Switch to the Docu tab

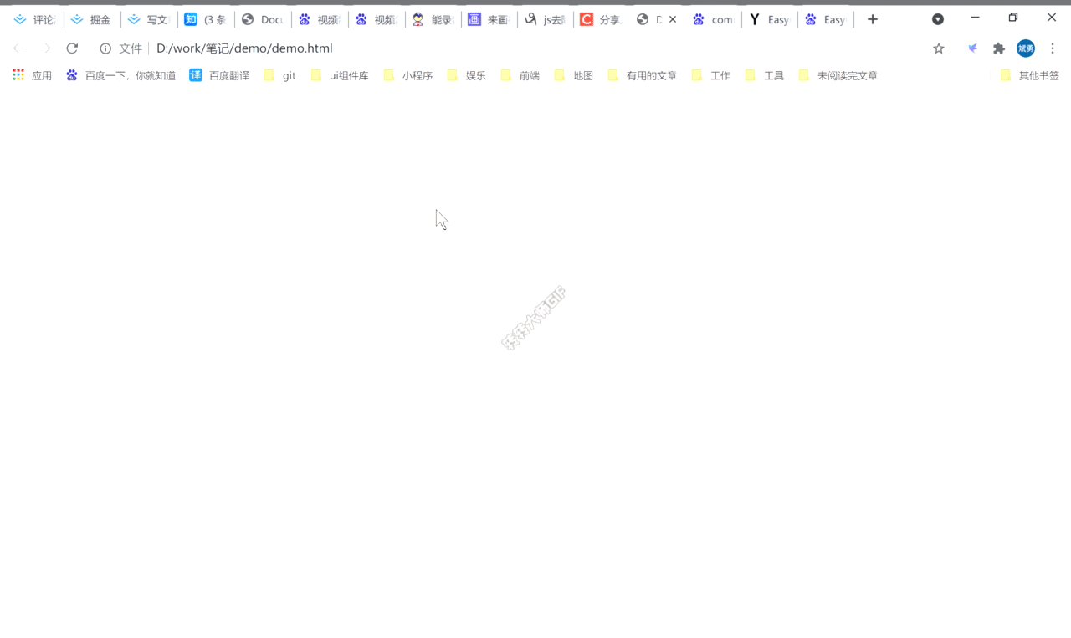(262, 19)
